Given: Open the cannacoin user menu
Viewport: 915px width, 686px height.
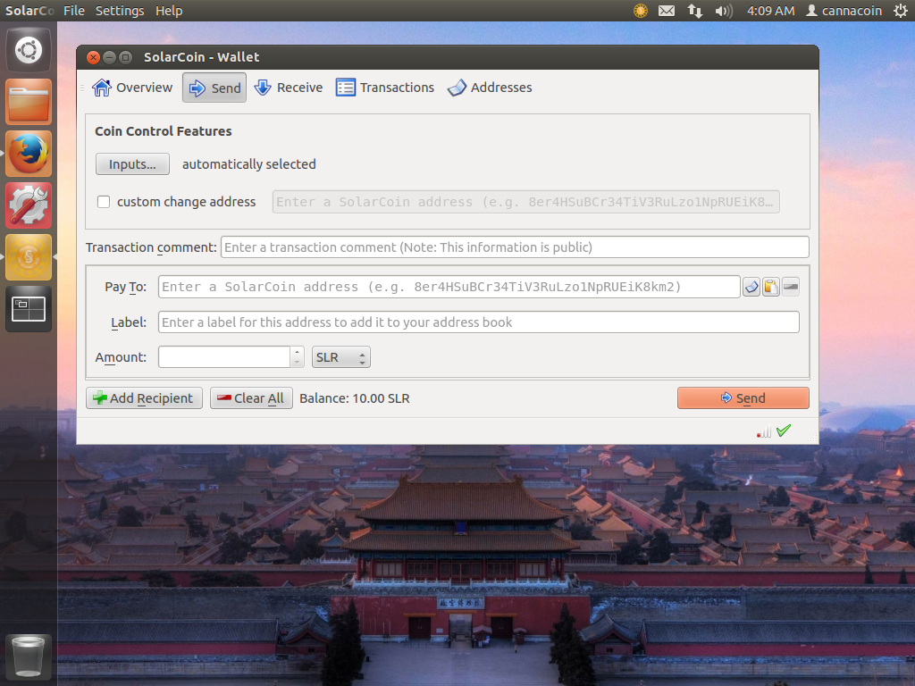Looking at the screenshot, I should pyautogui.click(x=844, y=11).
